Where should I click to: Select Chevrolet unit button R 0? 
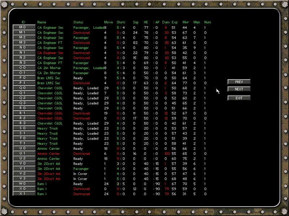pyautogui.click(x=24, y=108)
